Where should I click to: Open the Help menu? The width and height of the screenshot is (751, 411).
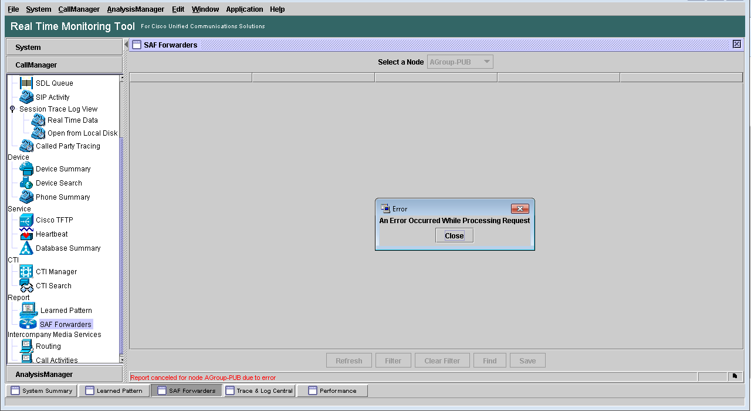point(278,9)
